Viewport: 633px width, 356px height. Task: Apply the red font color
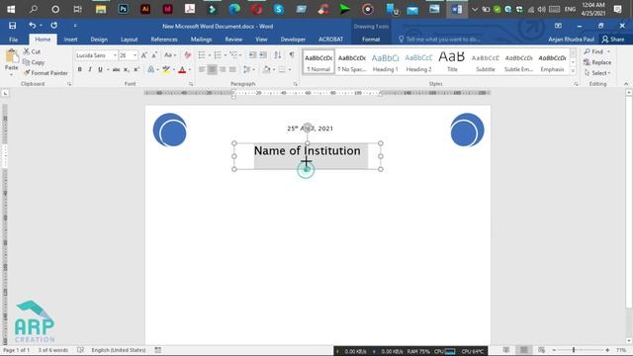pos(182,69)
